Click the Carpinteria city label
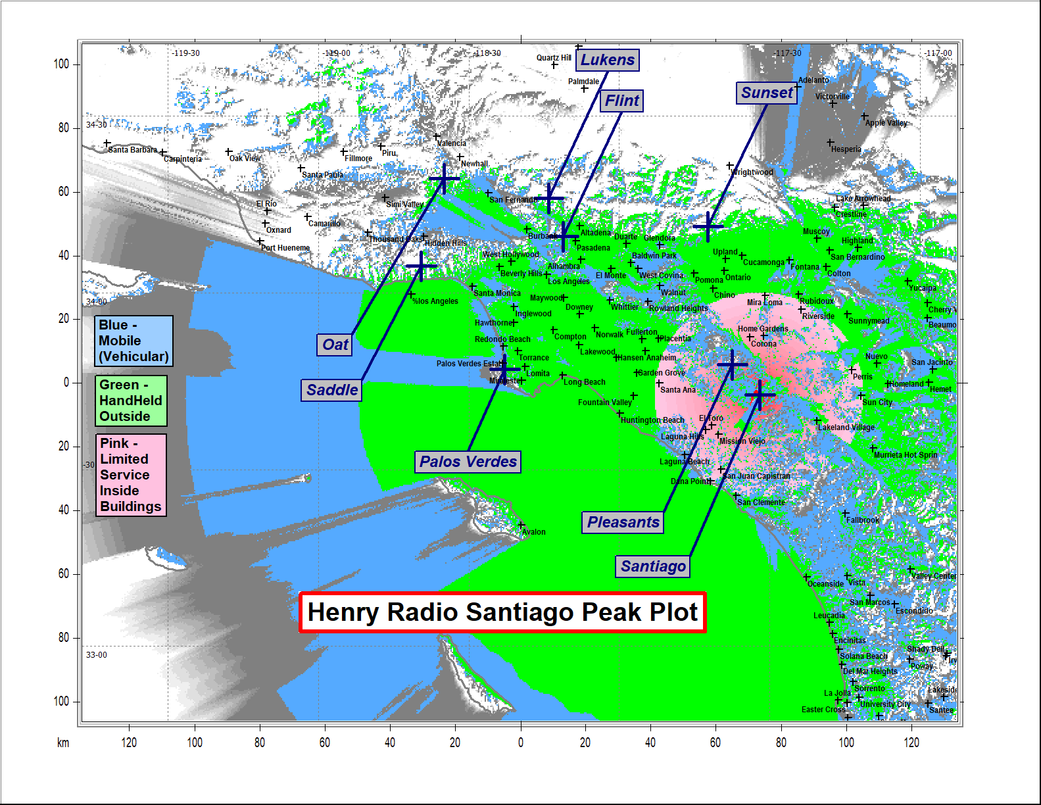Screen dimensions: 1041x805 (x=183, y=159)
